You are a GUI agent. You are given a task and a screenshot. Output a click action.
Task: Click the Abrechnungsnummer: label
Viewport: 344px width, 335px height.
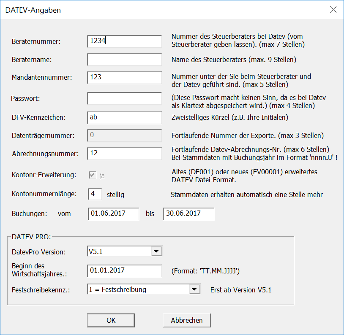tap(45, 154)
